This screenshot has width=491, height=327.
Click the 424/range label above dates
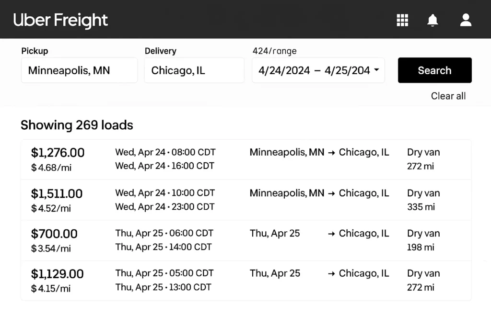274,51
